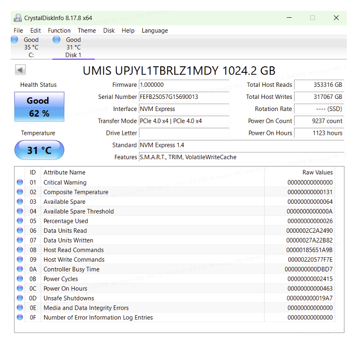This screenshot has width=359, height=347.
Task: Open the Theme menu
Action: pos(87,30)
